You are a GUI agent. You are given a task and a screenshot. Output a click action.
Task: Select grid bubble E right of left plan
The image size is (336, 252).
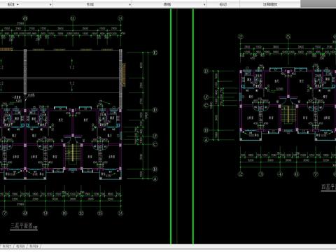pos(155,52)
